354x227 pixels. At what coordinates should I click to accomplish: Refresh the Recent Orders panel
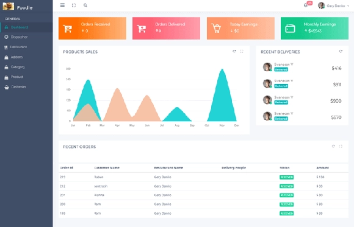tap(333, 146)
